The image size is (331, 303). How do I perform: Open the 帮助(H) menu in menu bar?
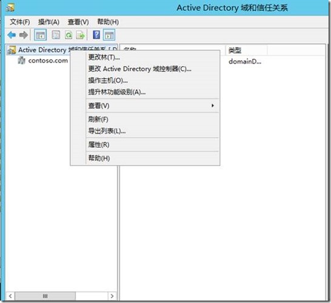tap(108, 22)
